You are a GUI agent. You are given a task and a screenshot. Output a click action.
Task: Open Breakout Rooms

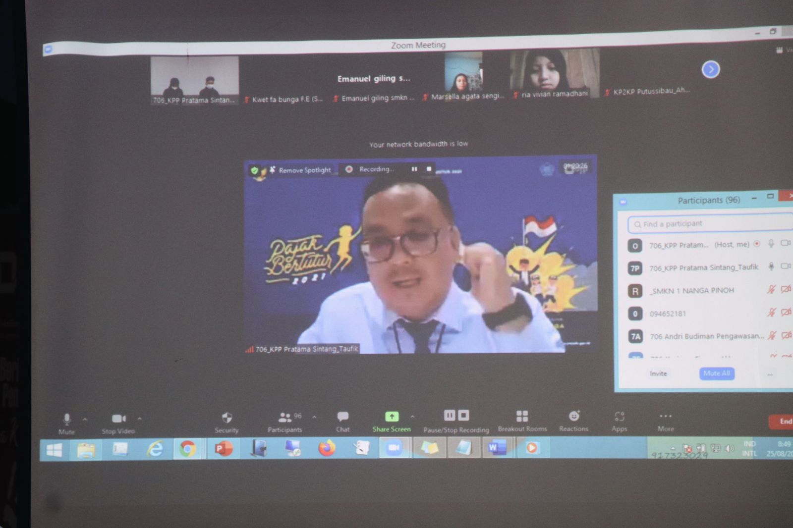pos(522,416)
